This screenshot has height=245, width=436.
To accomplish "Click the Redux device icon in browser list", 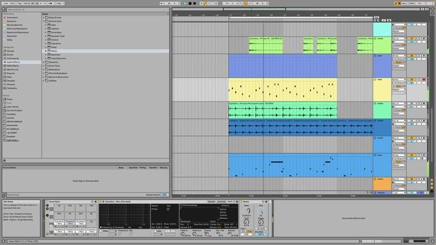I will pyautogui.click(x=49, y=51).
